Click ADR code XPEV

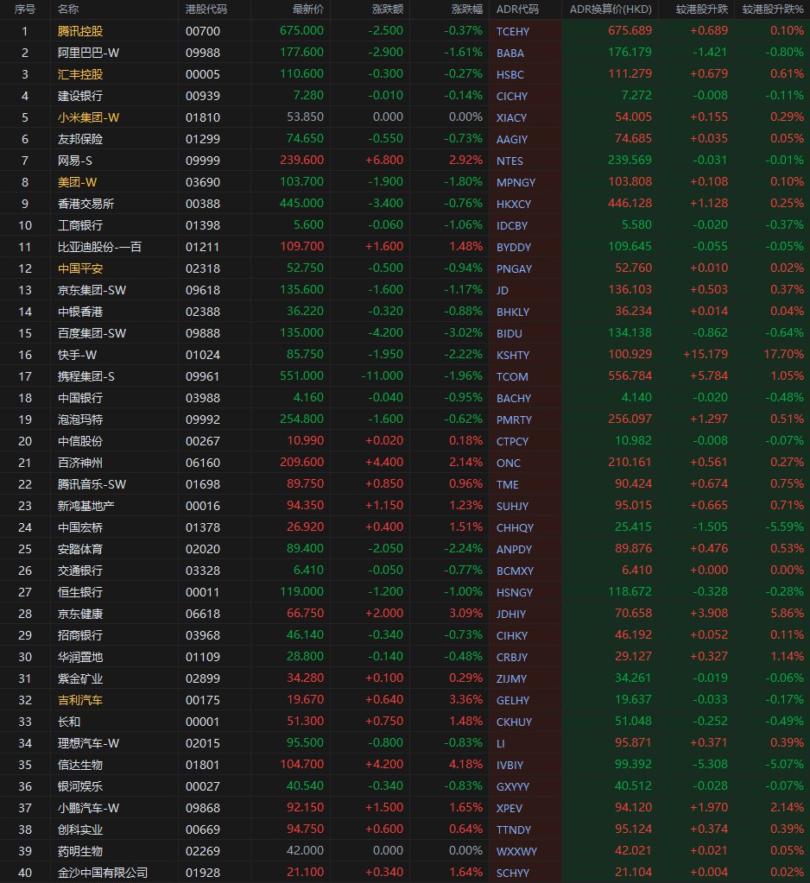[x=509, y=809]
